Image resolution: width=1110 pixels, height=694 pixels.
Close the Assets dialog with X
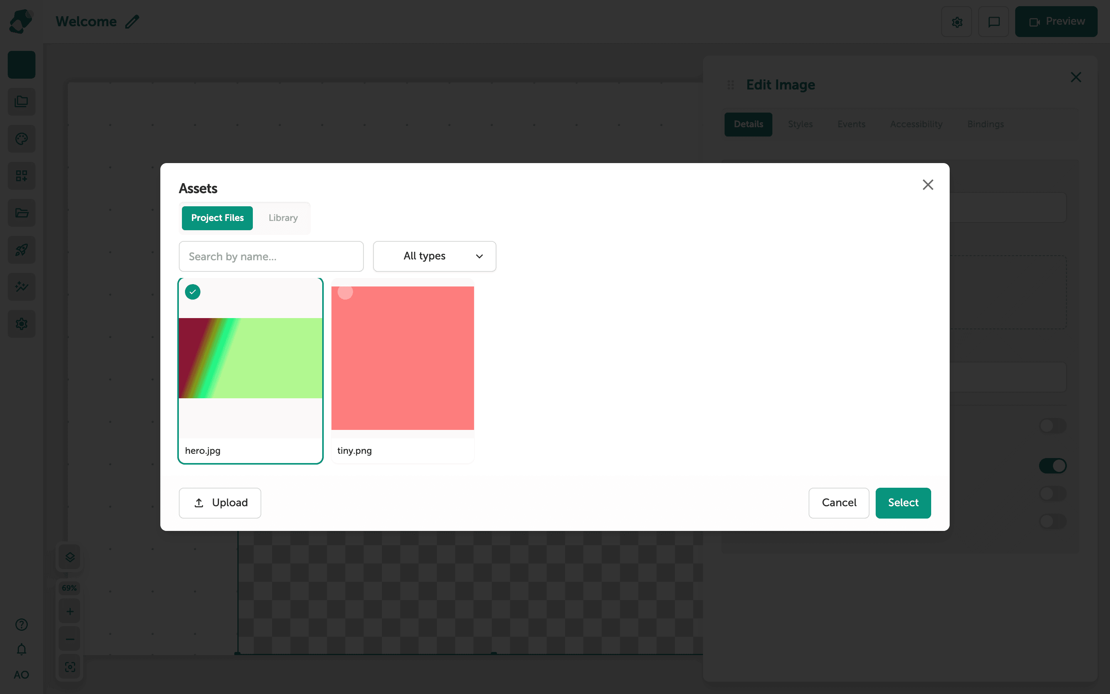[928, 185]
